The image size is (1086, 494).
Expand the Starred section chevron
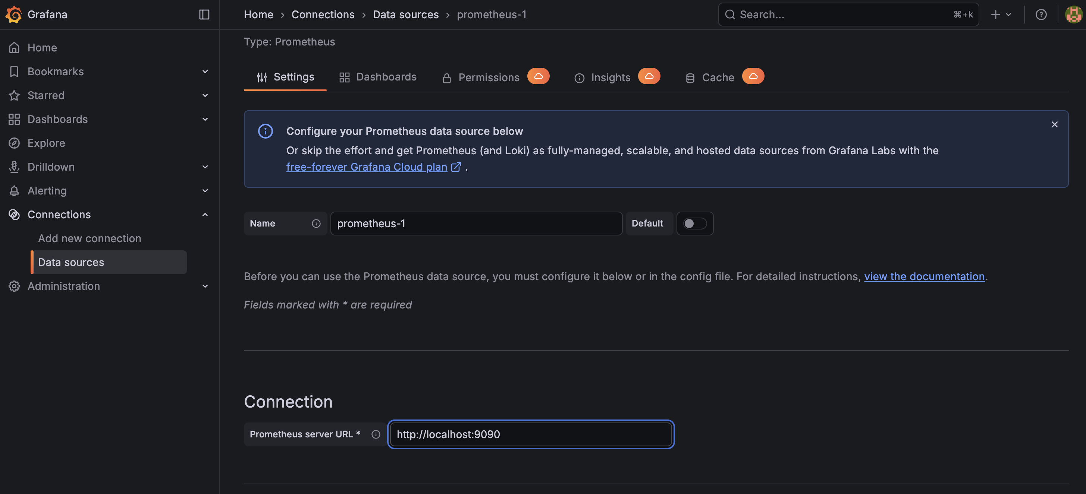tap(205, 96)
